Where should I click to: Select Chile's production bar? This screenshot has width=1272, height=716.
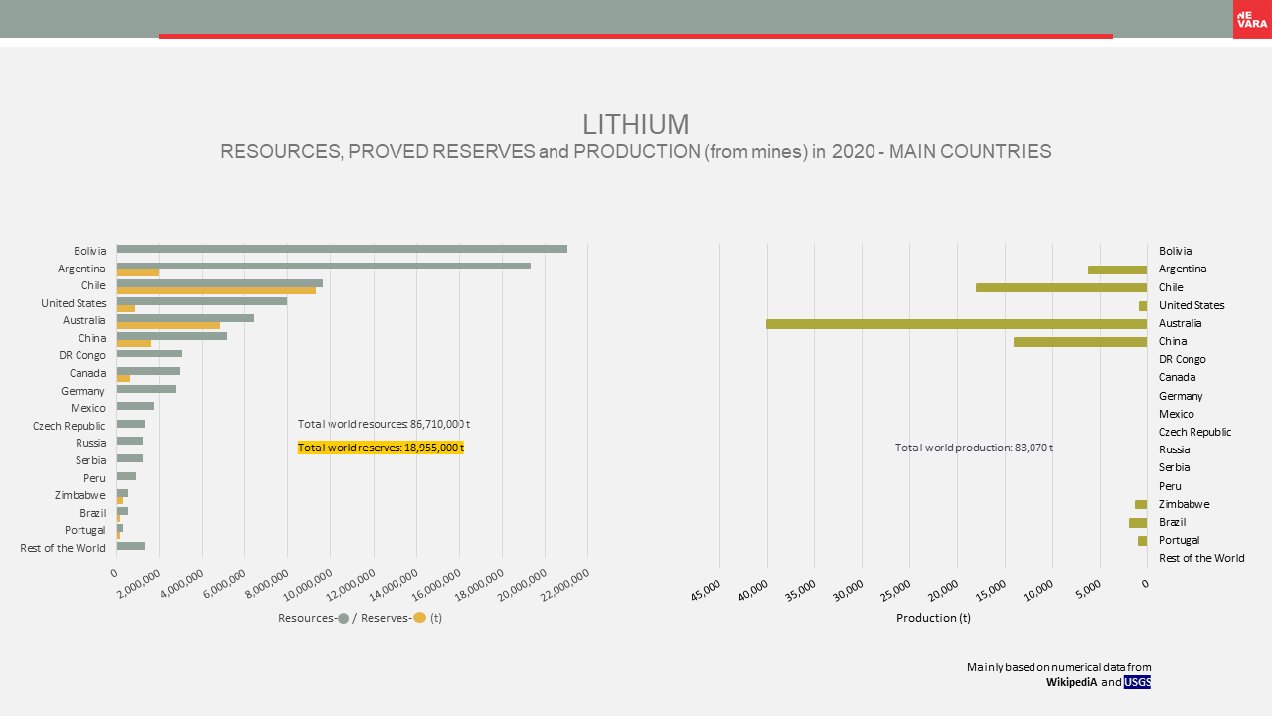point(1060,287)
